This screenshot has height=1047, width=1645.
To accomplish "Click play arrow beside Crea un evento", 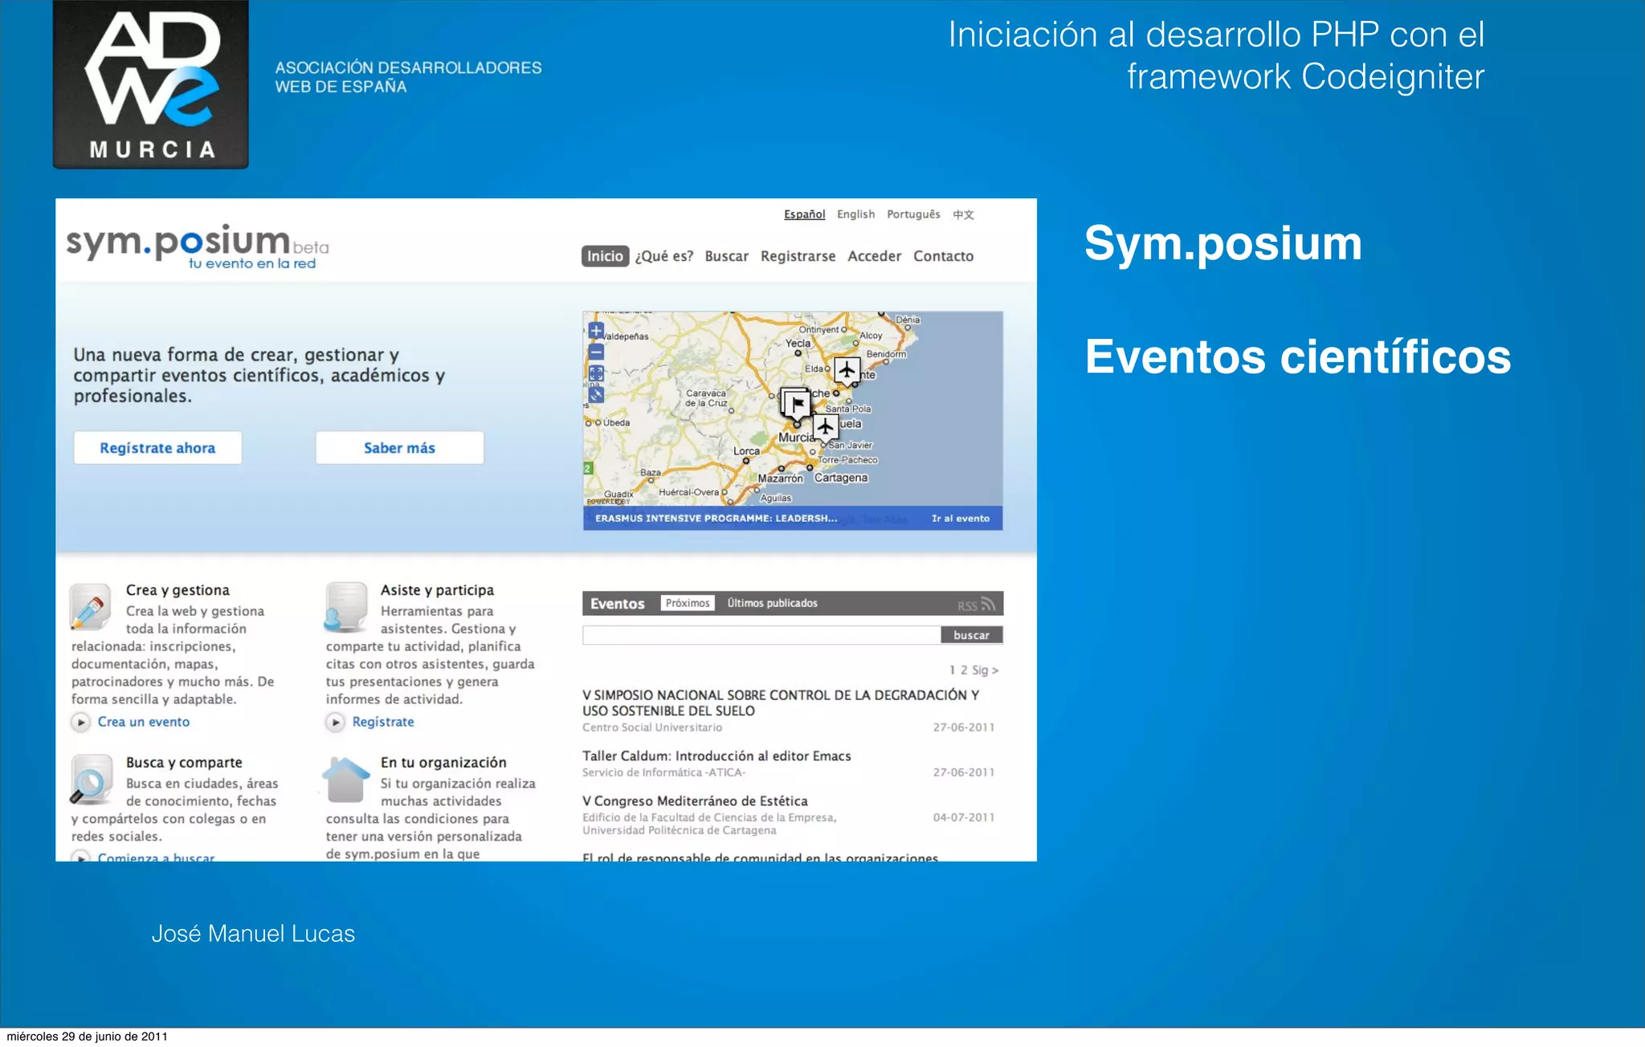I will click(80, 722).
